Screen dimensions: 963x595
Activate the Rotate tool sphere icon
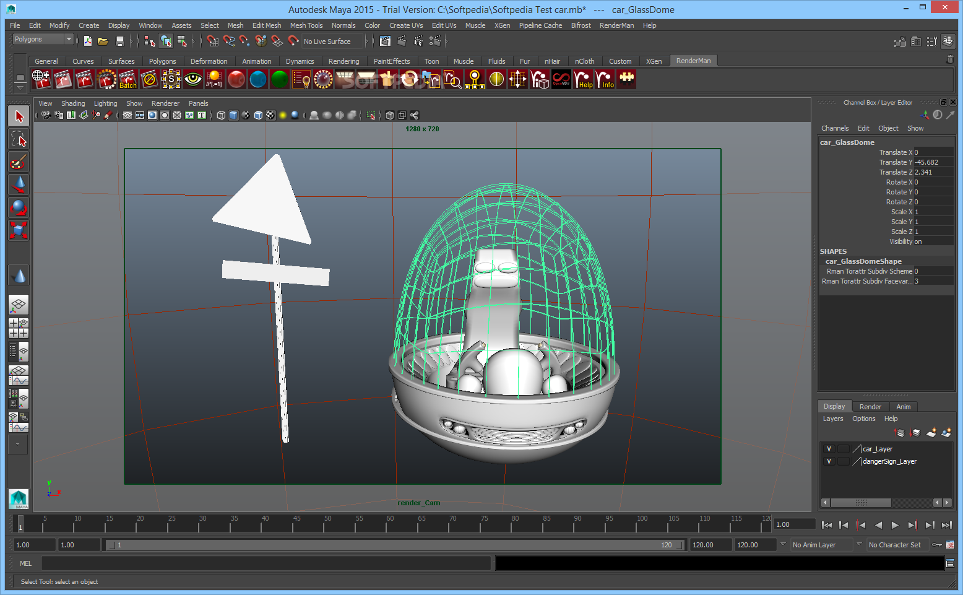click(x=19, y=207)
